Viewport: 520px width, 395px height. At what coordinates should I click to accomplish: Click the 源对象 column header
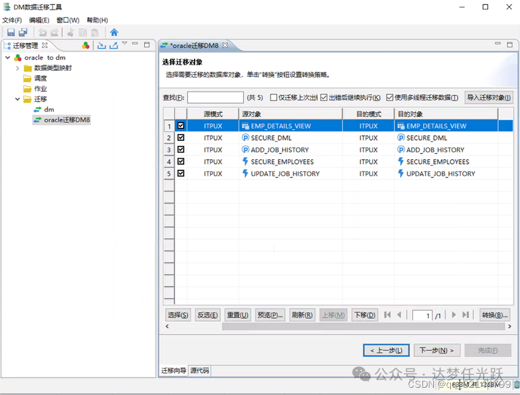click(290, 114)
